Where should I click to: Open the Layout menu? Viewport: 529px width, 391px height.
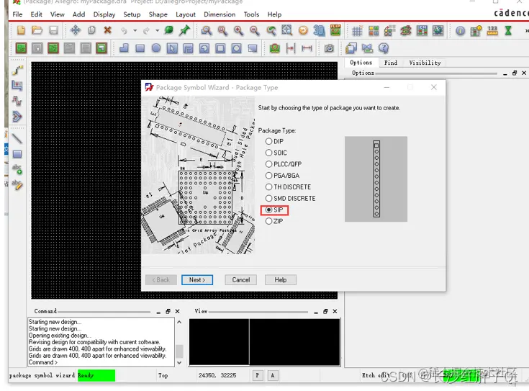coord(186,14)
